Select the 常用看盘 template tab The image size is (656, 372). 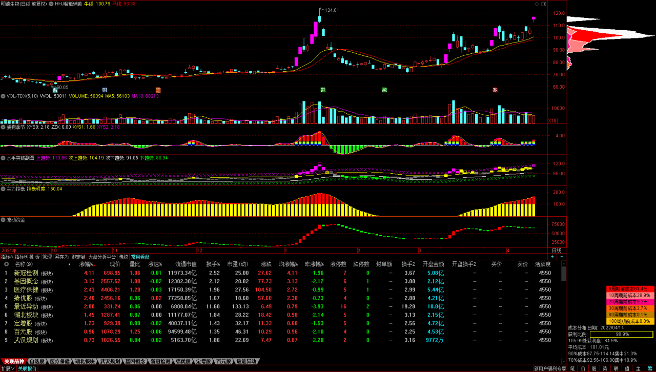click(140, 257)
